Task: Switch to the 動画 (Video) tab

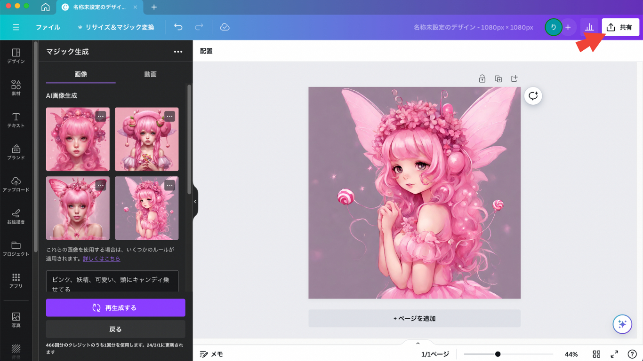Action: [150, 74]
